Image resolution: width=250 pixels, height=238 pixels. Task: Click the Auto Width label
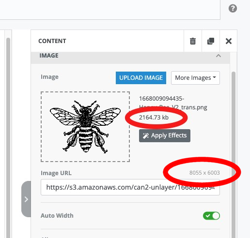click(x=57, y=216)
